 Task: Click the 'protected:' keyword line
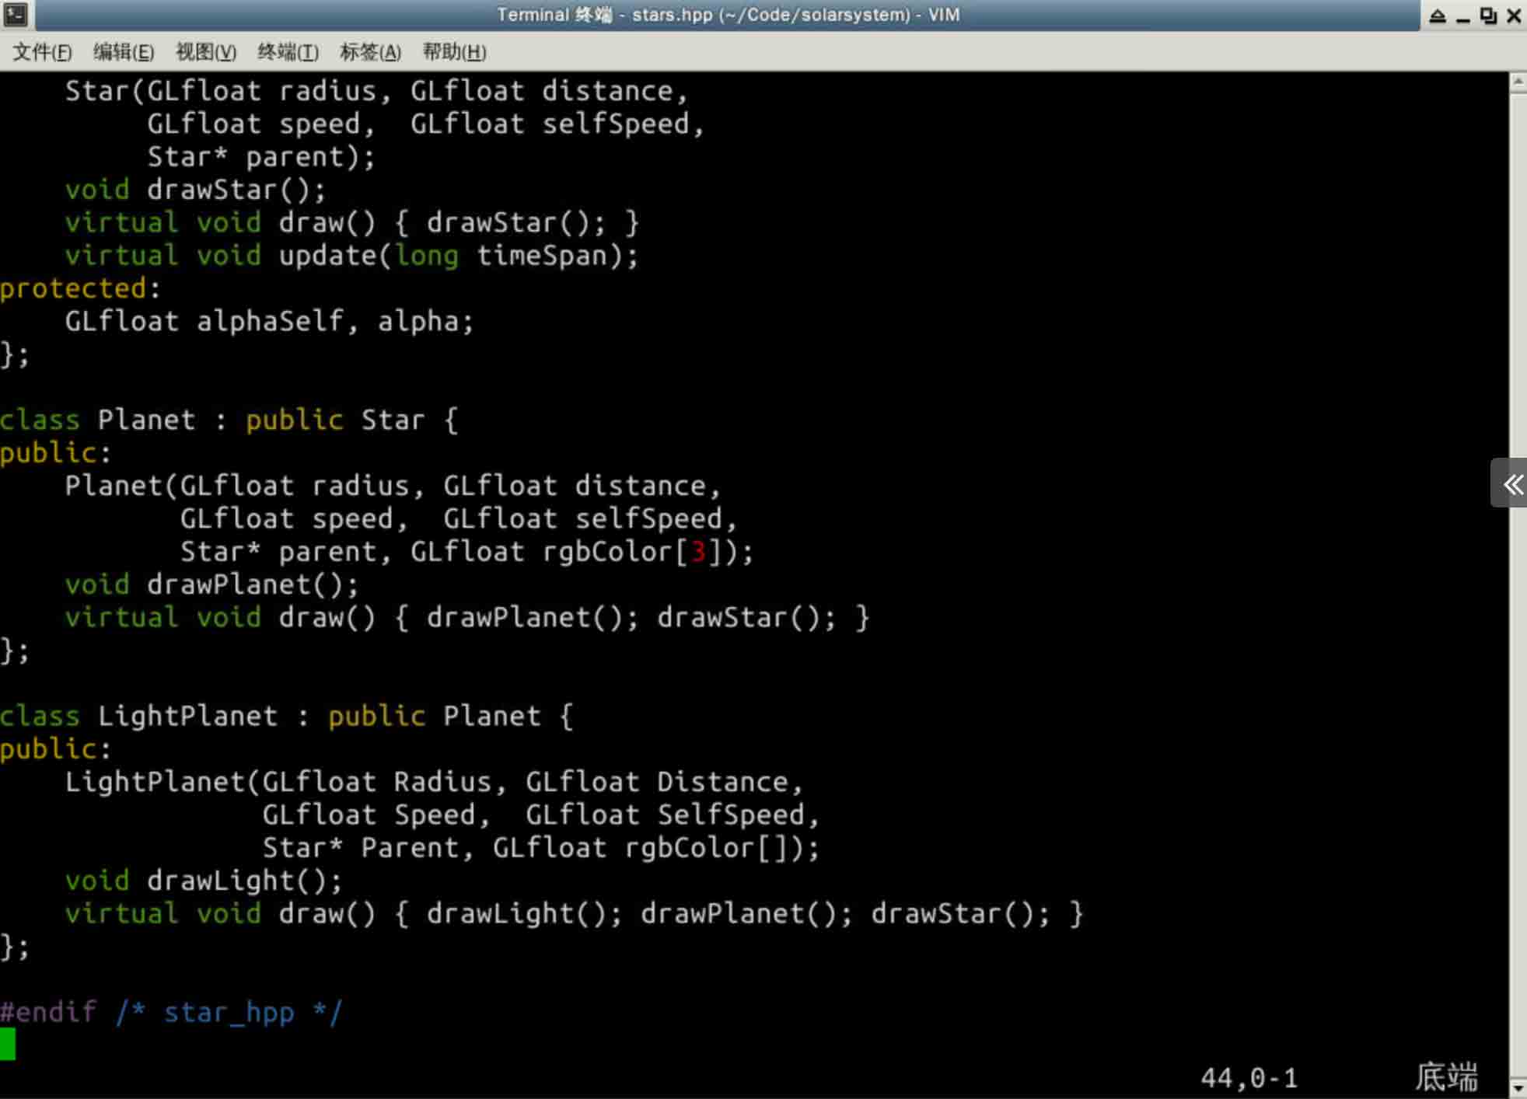80,288
